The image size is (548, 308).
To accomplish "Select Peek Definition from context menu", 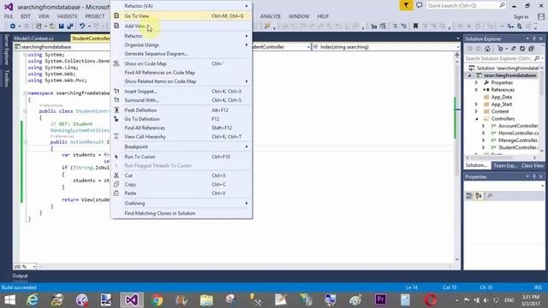I will pos(182,110).
